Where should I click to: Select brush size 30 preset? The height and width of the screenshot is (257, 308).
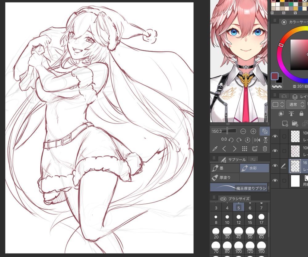[x=227, y=233]
